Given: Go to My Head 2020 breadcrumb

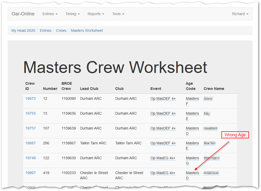Looking at the screenshot, I should click(x=23, y=30).
